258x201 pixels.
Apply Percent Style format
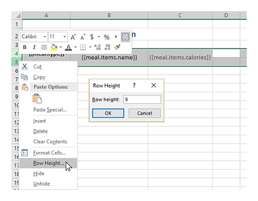pos(107,37)
